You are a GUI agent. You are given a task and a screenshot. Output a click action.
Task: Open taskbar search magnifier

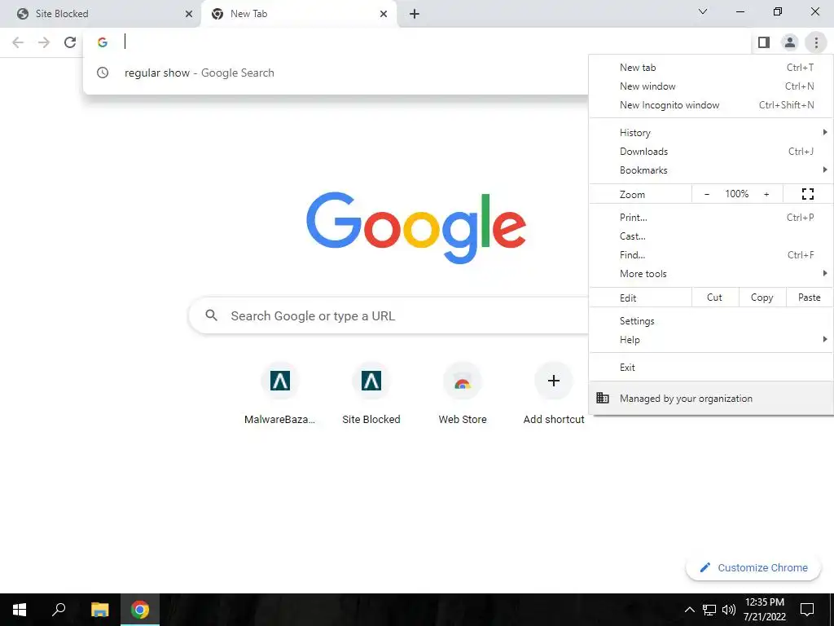coord(59,610)
